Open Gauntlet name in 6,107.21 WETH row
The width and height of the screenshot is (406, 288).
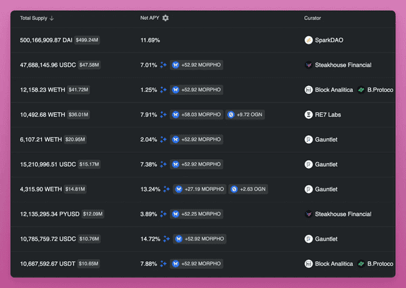click(x=326, y=139)
